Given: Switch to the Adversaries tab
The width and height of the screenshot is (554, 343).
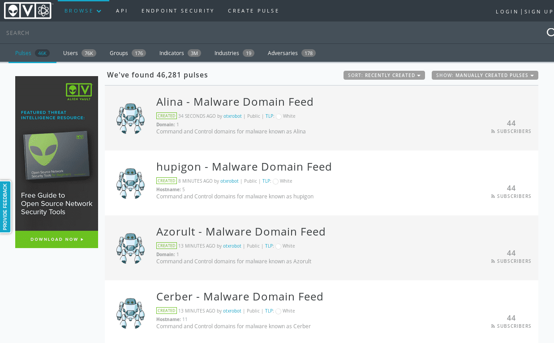Looking at the screenshot, I should click(292, 53).
